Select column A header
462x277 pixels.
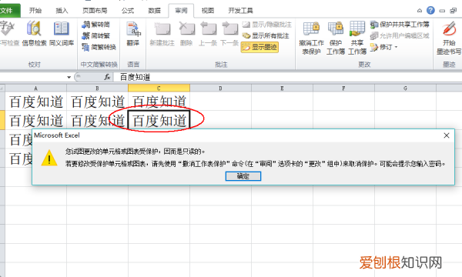[x=35, y=88]
